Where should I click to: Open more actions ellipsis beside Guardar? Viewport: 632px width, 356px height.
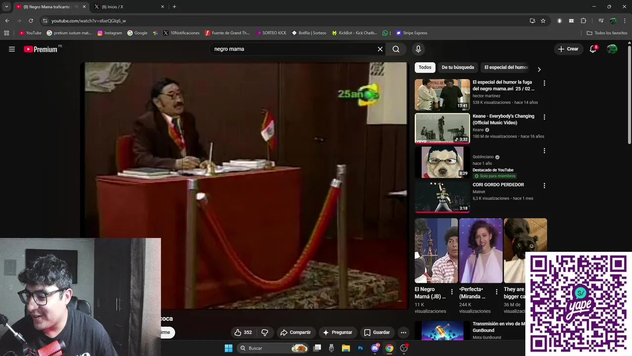pyautogui.click(x=403, y=332)
